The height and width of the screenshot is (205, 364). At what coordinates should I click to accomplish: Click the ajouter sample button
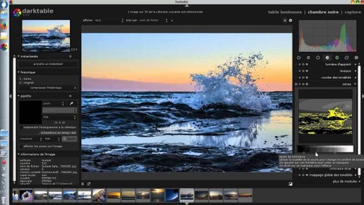(69, 139)
